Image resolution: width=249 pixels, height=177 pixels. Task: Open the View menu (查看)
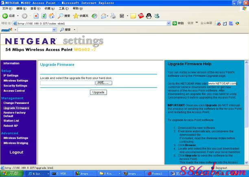[x=35, y=9]
